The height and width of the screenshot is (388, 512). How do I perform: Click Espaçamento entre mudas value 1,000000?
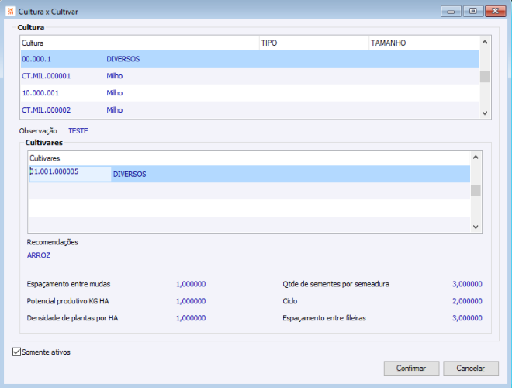(191, 284)
